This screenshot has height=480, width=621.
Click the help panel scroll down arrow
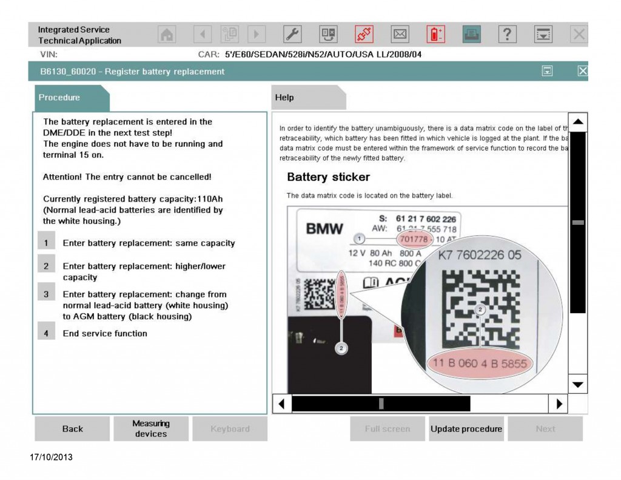pyautogui.click(x=578, y=384)
